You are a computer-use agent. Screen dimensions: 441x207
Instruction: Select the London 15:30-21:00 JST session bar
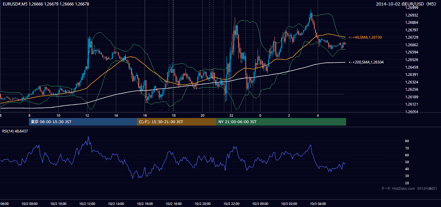click(x=177, y=122)
